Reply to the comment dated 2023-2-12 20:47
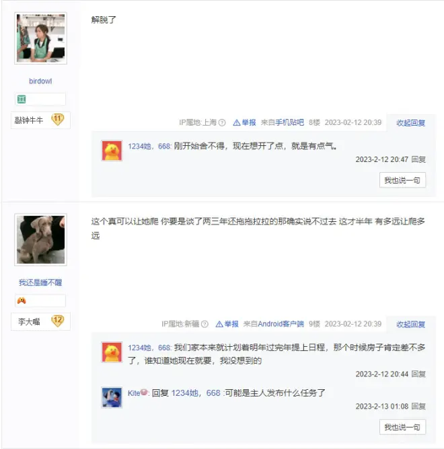The height and width of the screenshot is (449, 444). [x=418, y=159]
